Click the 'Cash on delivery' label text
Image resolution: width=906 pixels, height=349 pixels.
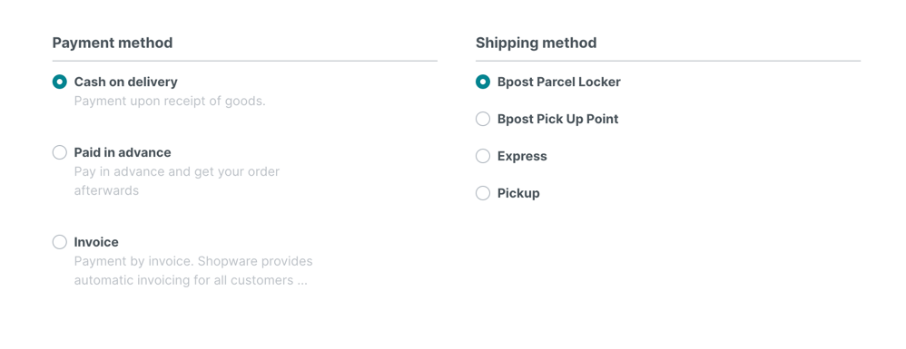[x=126, y=82]
